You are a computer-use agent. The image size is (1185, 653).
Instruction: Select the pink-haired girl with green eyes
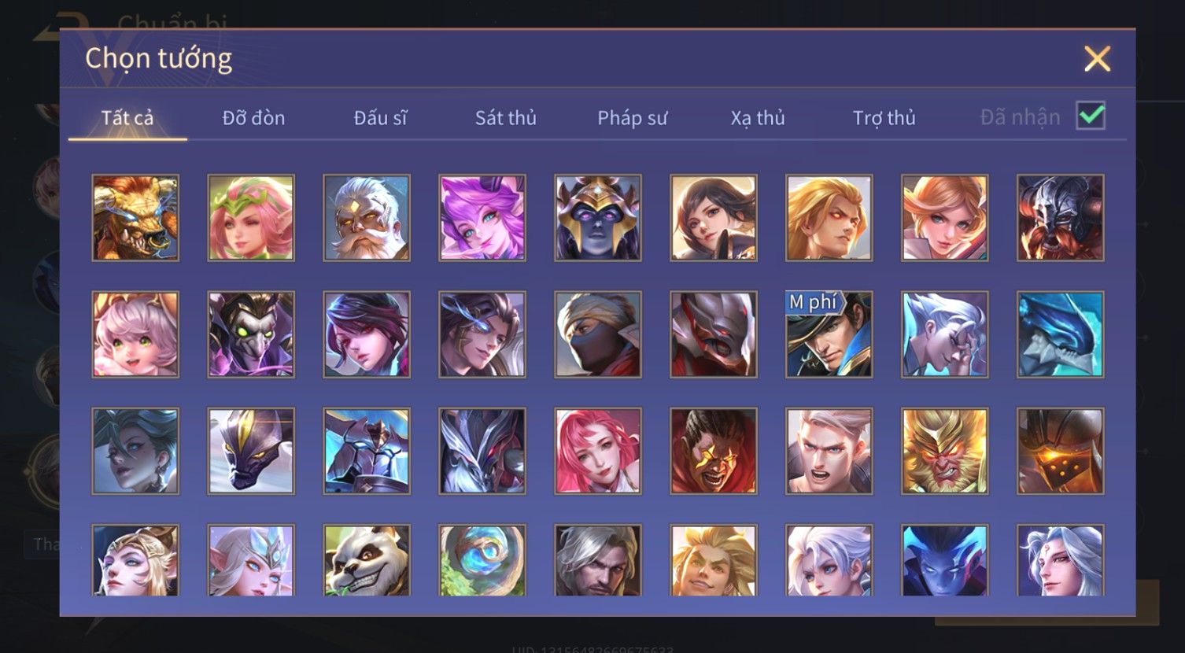click(135, 334)
